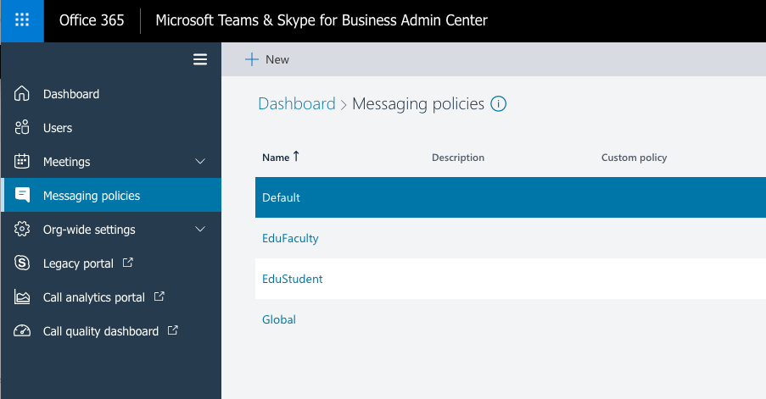Click the plus icon beside New
This screenshot has width=766, height=399.
pyautogui.click(x=252, y=59)
